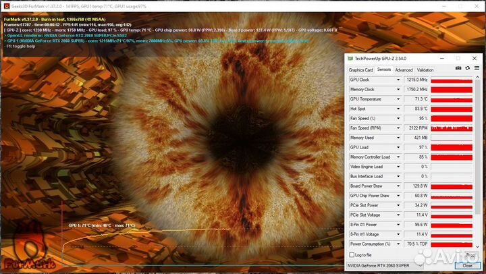This screenshot has width=486, height=274.
Task: Switch to the Graphics Card tab
Action: tap(360, 70)
